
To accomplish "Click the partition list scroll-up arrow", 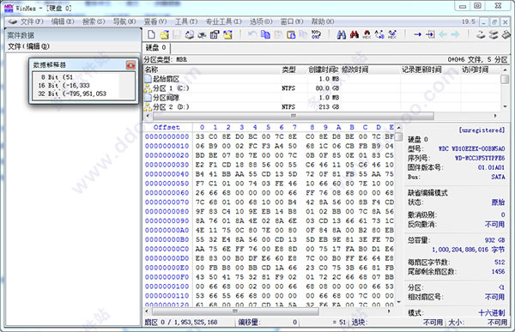I will (505, 70).
